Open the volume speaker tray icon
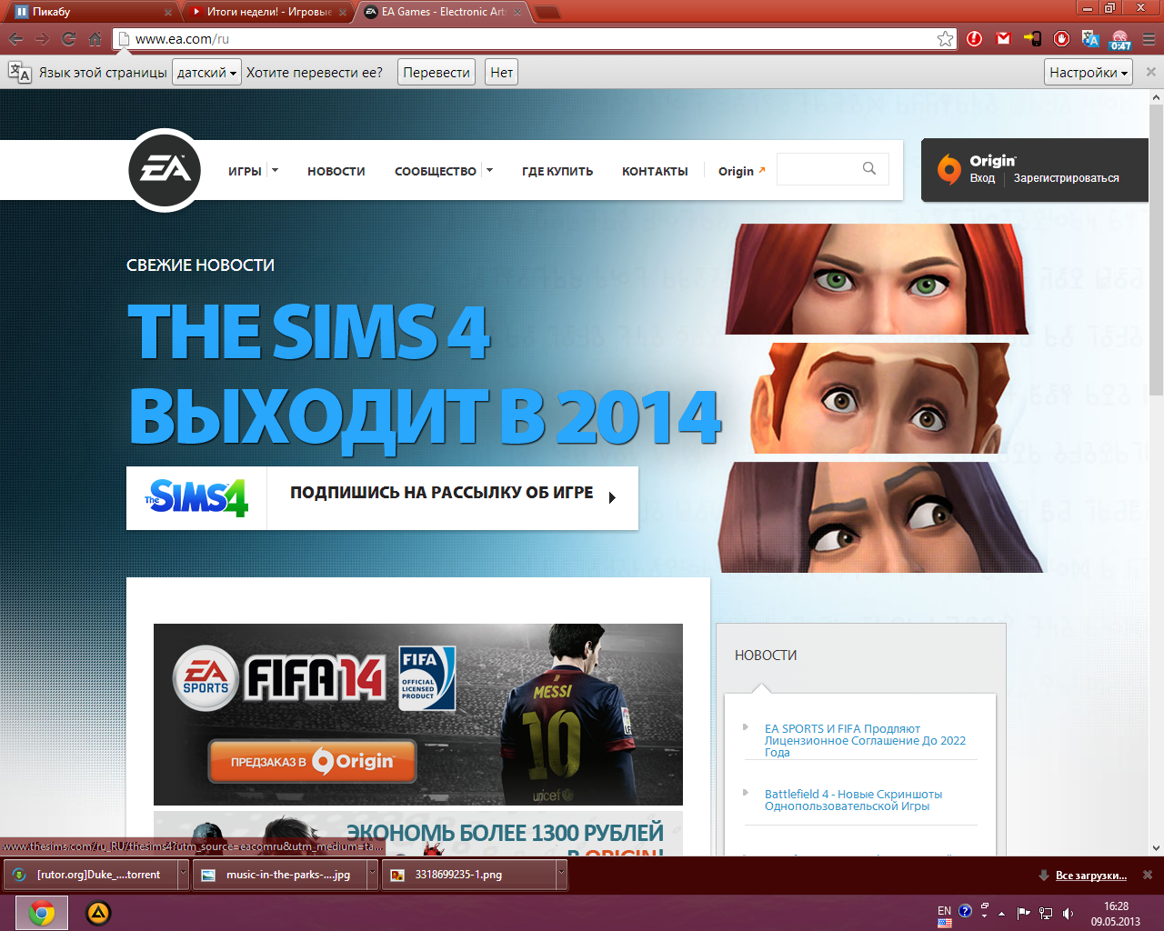 [x=1069, y=913]
